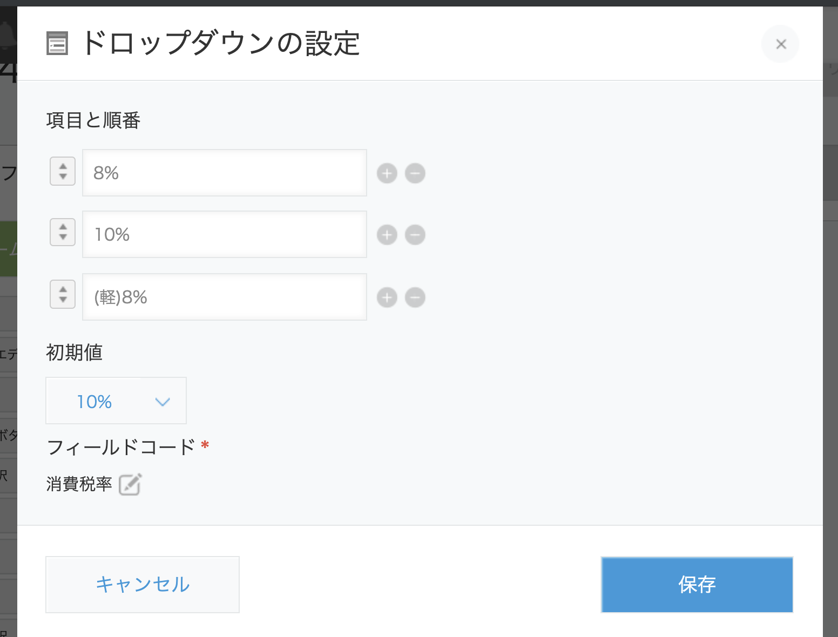Click the dropdown icon beside the dialog title
The height and width of the screenshot is (637, 838).
[x=57, y=44]
